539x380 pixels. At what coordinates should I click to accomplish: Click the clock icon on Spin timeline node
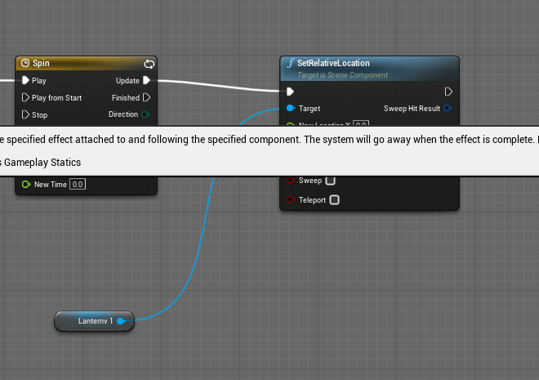pyautogui.click(x=25, y=63)
